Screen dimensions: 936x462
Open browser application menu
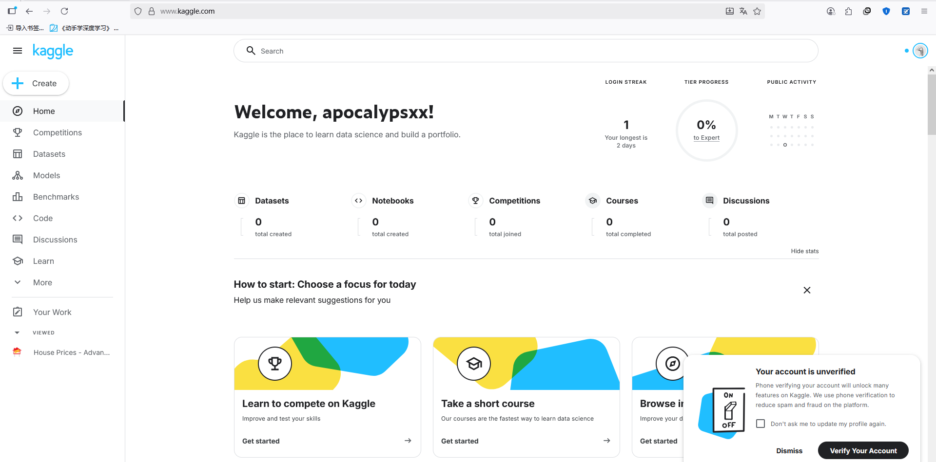click(924, 11)
